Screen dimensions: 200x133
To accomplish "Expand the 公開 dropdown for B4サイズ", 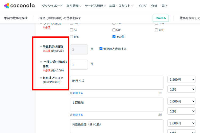I will (x=181, y=89).
